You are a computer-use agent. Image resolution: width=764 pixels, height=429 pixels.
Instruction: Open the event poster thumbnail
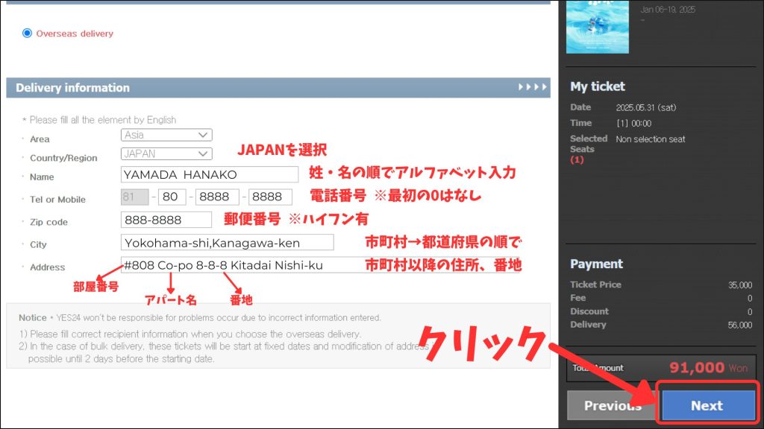597,26
